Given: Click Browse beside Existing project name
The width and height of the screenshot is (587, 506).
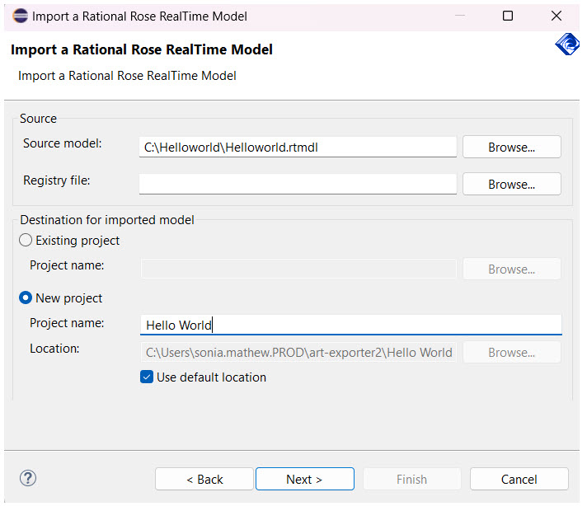Looking at the screenshot, I should (511, 269).
